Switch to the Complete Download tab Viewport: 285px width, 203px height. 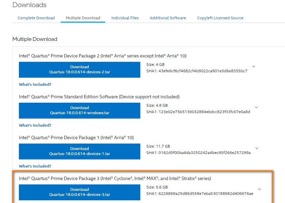coord(36,18)
